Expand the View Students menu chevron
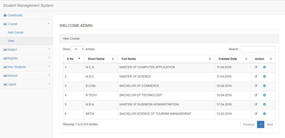285x138 pixels. (49, 67)
